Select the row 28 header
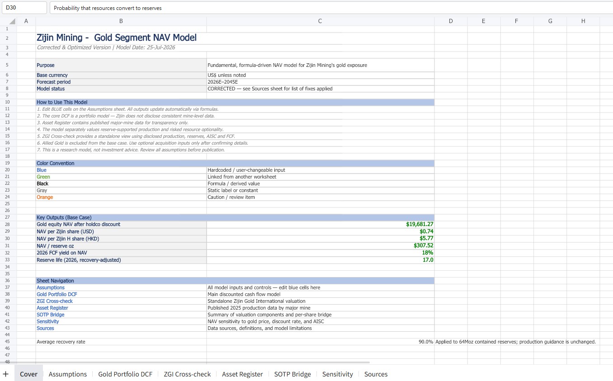The image size is (613, 381). [8, 224]
